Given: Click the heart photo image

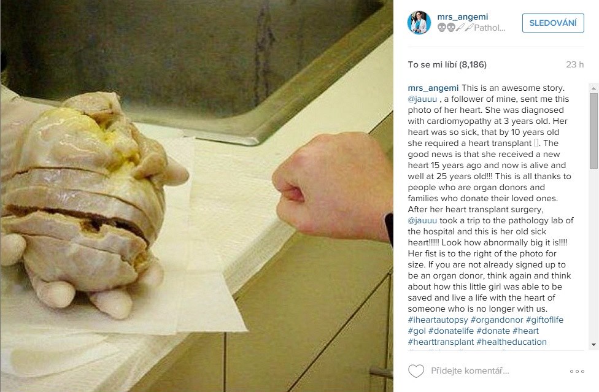Looking at the screenshot, I should pos(197,196).
